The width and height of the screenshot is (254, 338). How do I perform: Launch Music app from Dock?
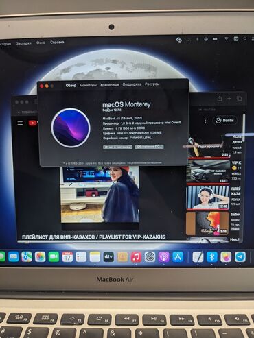coord(136,257)
